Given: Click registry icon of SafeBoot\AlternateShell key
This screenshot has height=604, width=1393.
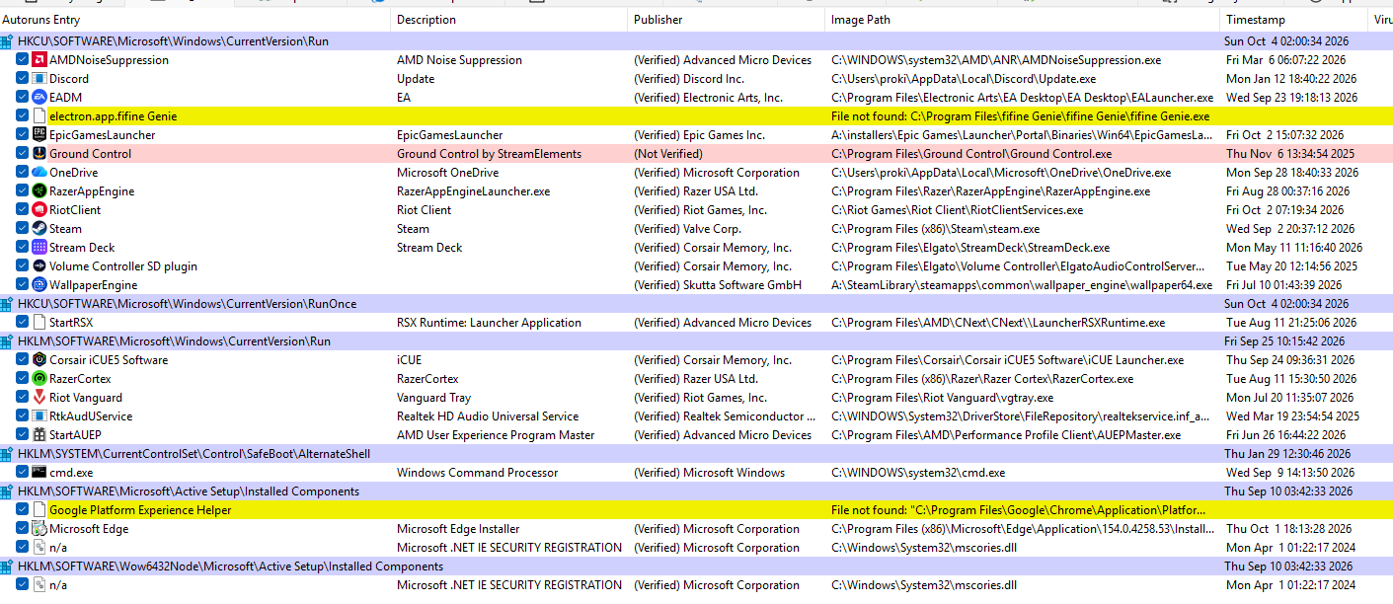Looking at the screenshot, I should [x=8, y=454].
